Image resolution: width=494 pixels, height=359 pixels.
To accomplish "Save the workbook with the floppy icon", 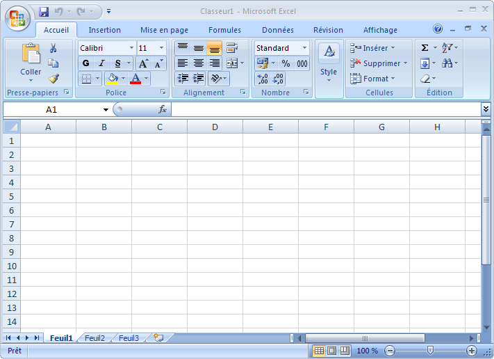I will click(44, 12).
